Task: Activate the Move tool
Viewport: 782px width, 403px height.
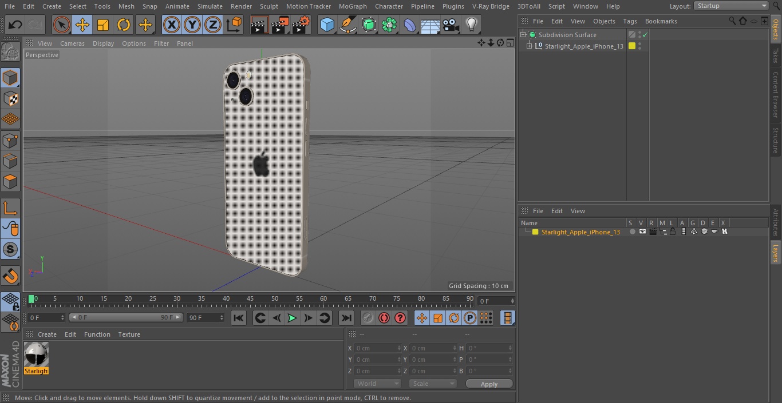Action: [x=82, y=25]
